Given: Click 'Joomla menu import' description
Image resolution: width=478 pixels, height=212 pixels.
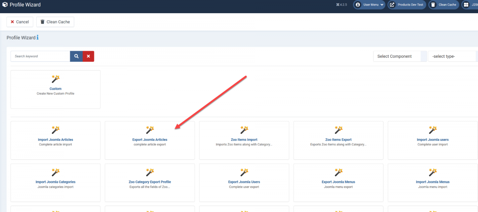Looking at the screenshot, I should 433,187.
